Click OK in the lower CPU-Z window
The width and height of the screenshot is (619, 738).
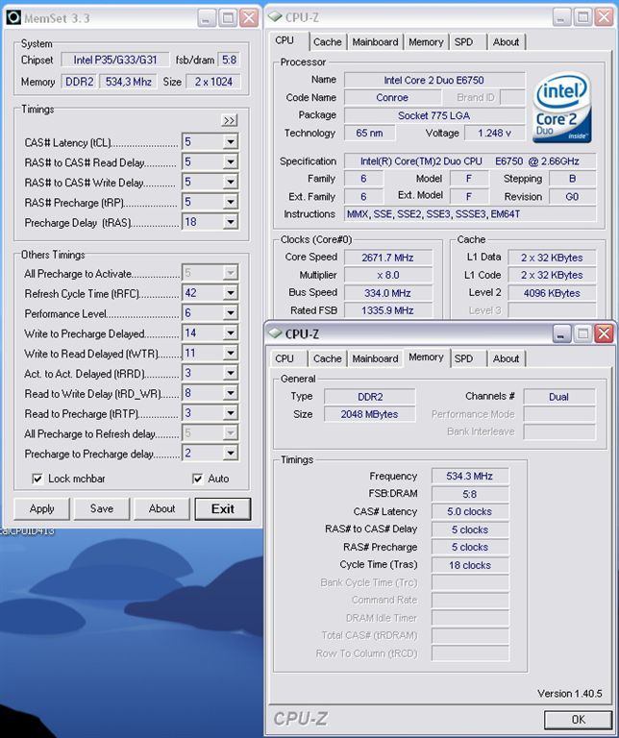point(578,720)
